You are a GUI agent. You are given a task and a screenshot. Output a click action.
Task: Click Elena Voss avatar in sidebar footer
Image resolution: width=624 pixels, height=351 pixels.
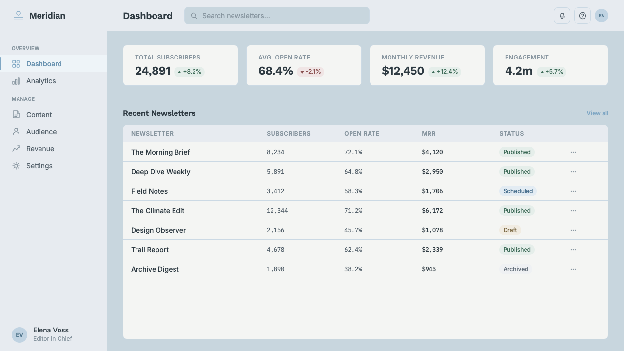19,335
